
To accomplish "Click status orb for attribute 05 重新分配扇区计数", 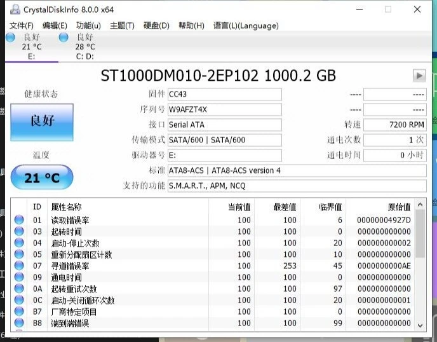I will click(x=19, y=254).
